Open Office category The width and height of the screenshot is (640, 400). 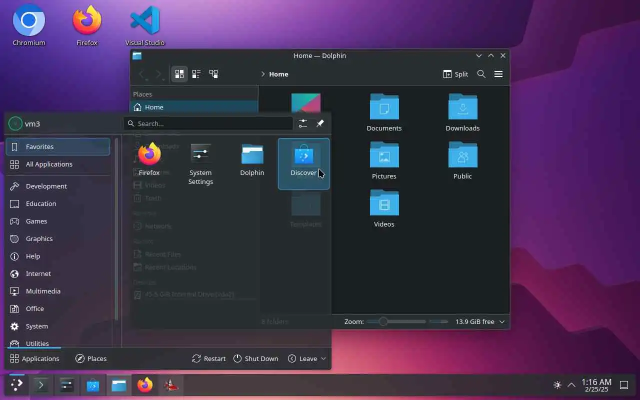pyautogui.click(x=58, y=308)
